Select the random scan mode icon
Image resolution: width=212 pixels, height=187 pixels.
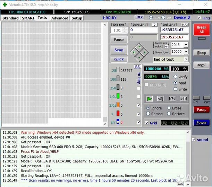(172, 99)
